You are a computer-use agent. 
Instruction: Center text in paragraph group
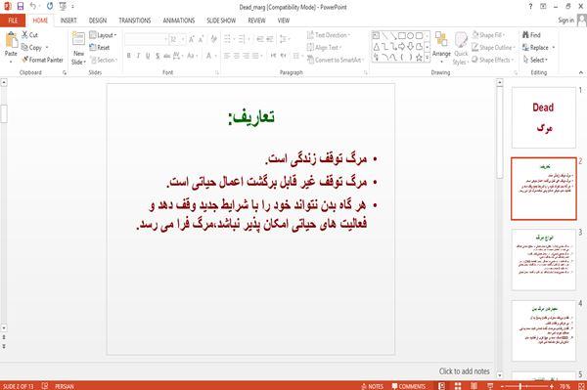click(x=237, y=56)
